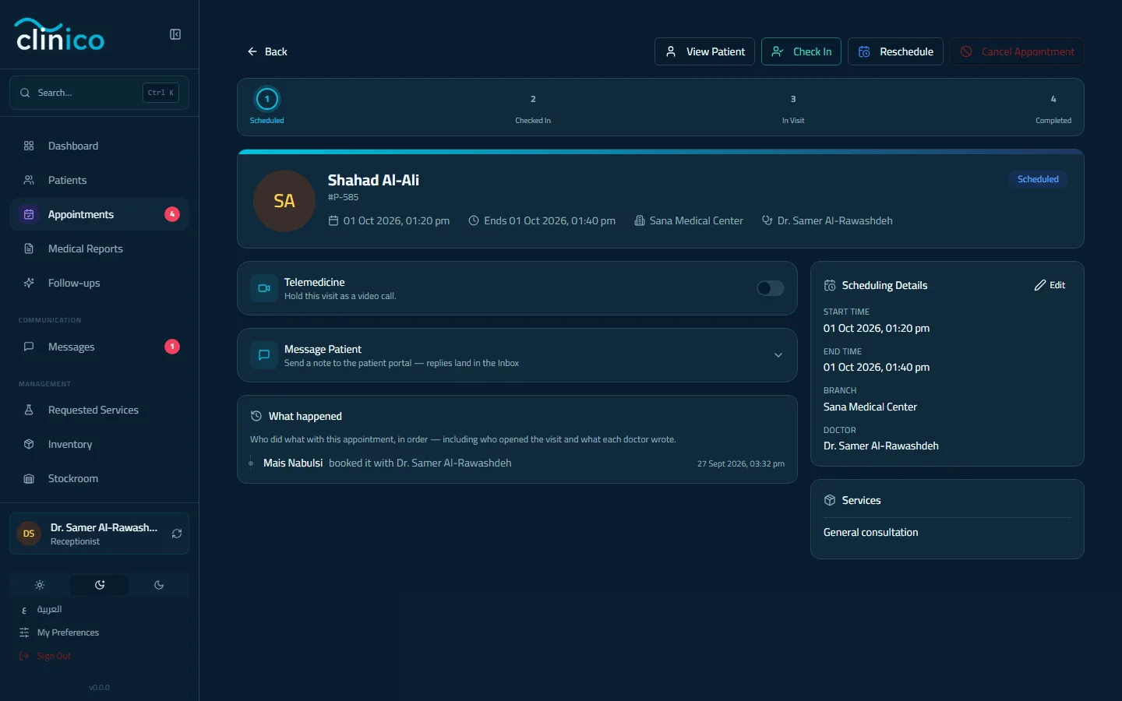Click the SA patient avatar

(284, 201)
